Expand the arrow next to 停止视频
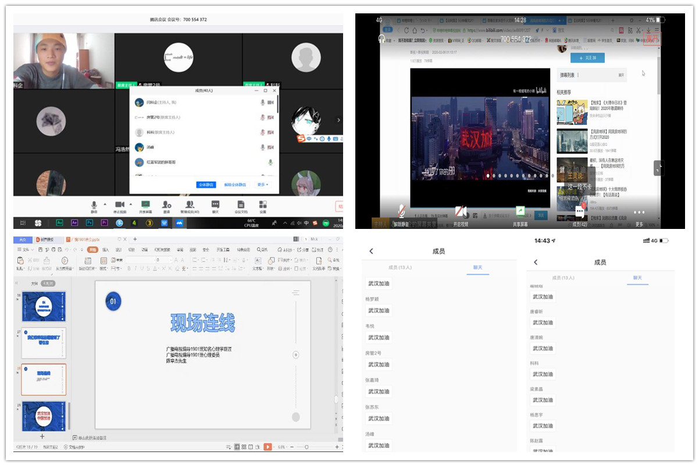This screenshot has height=466, width=699. pos(130,205)
